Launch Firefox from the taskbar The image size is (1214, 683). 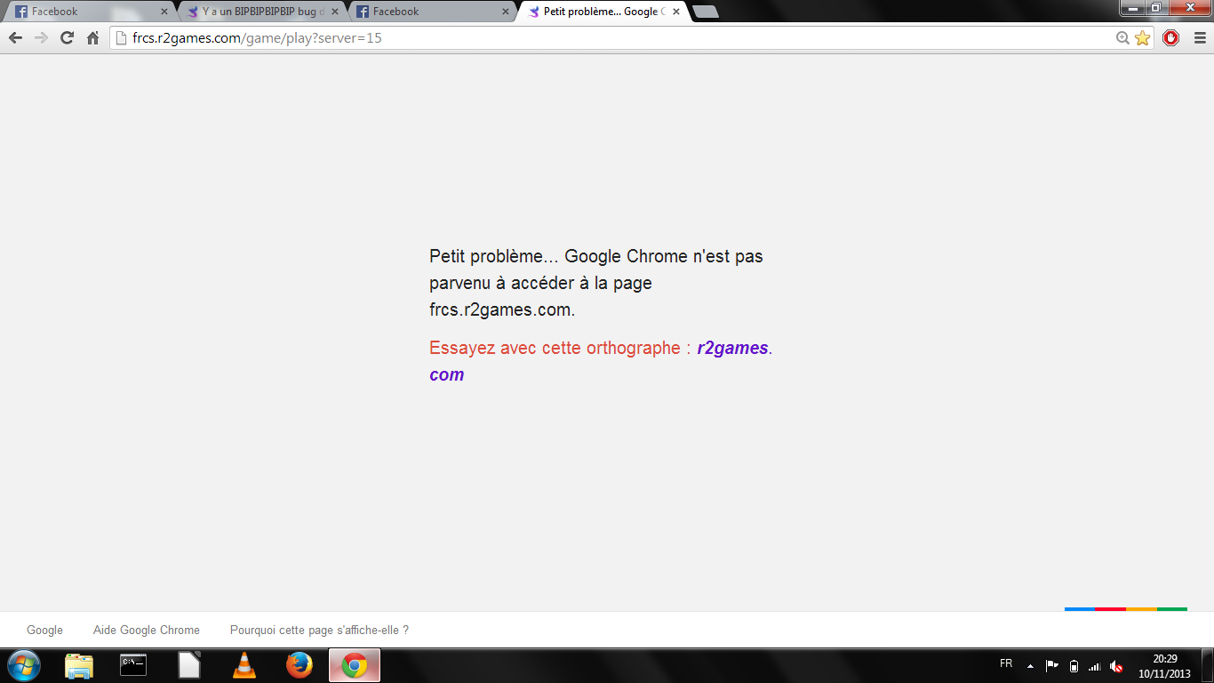click(x=299, y=665)
